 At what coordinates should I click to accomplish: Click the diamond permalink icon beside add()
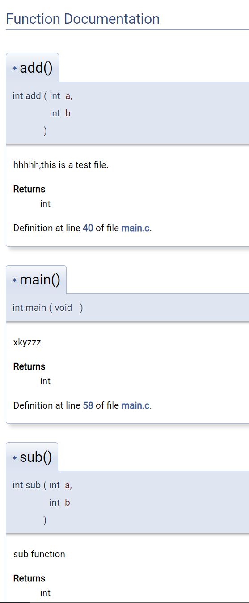tap(15, 69)
